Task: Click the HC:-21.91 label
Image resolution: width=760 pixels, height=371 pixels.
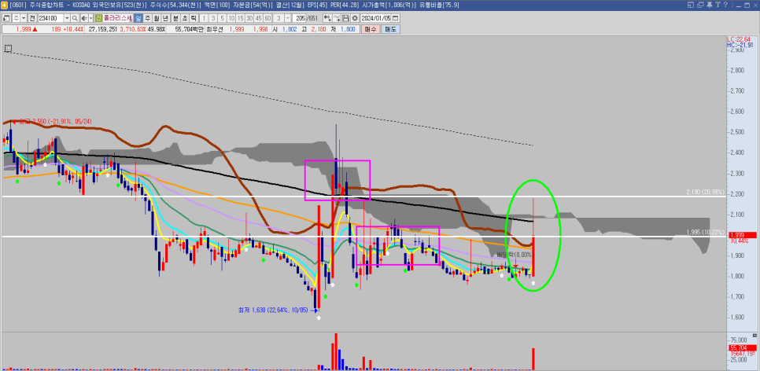Action: click(740, 45)
